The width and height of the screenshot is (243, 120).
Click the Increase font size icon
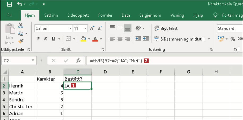92,28
